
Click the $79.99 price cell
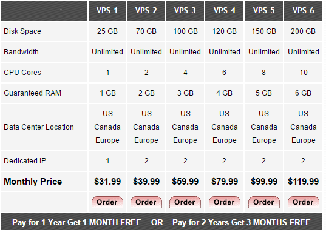(x=225, y=182)
